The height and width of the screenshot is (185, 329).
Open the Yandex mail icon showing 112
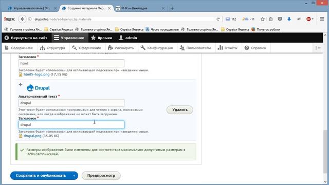pyautogui.click(x=231, y=19)
